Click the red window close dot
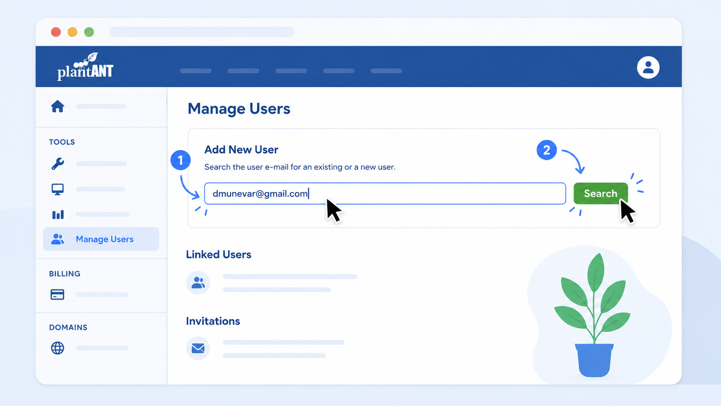721x406 pixels. coord(56,32)
